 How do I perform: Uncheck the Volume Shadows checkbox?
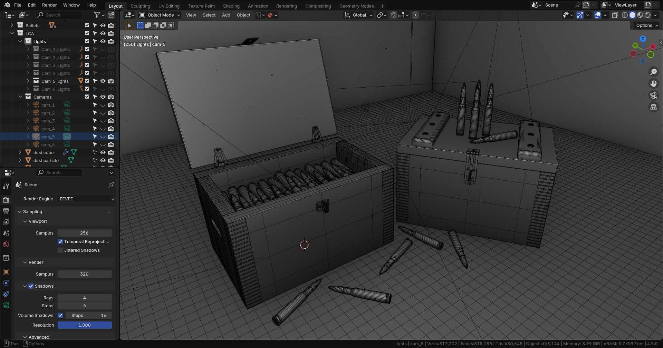pyautogui.click(x=60, y=316)
